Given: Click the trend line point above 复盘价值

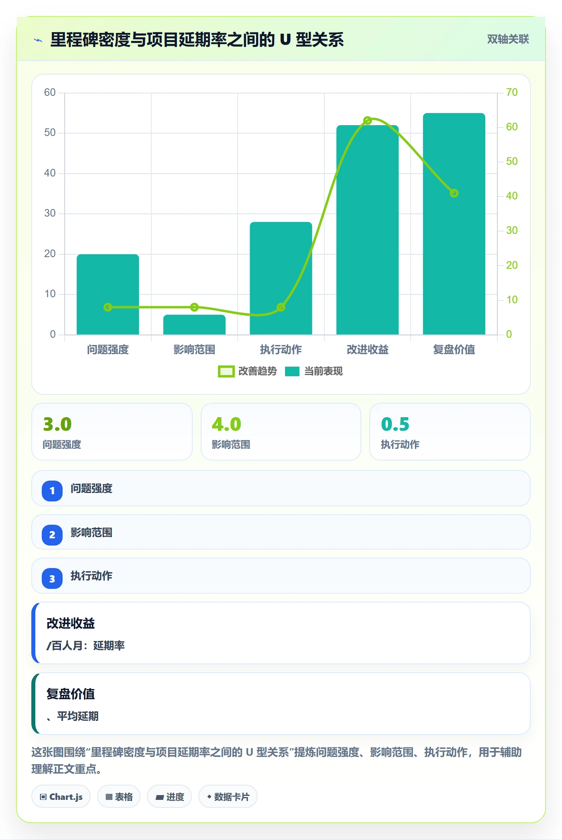Looking at the screenshot, I should [x=454, y=193].
